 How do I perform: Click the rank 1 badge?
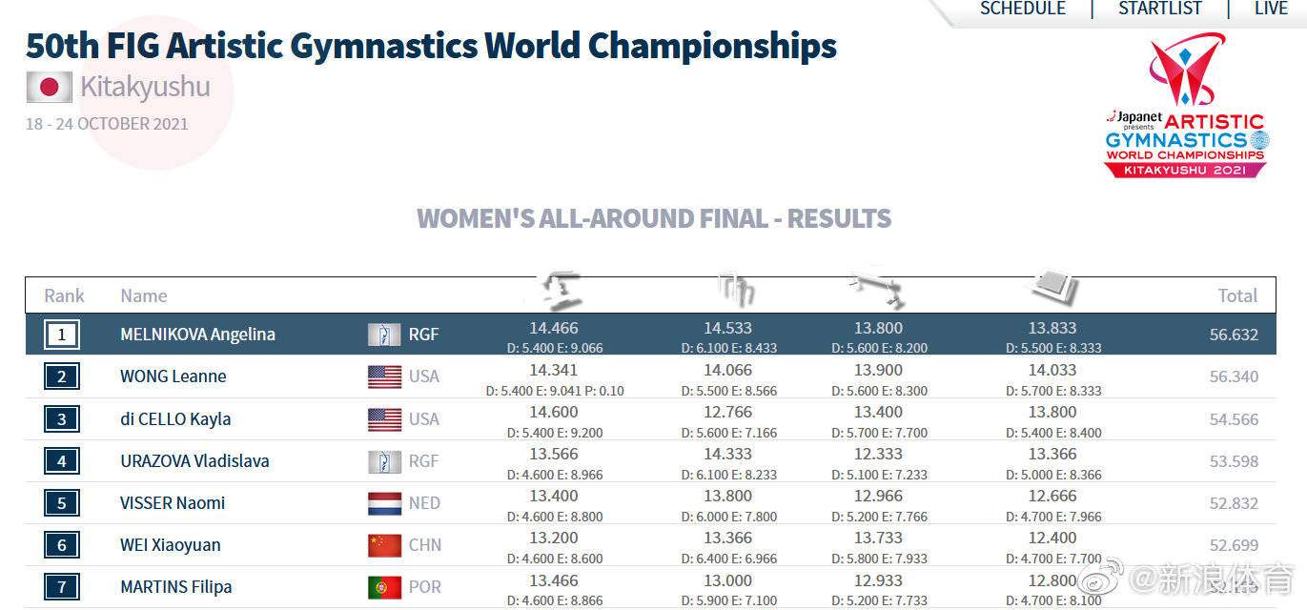click(x=62, y=335)
